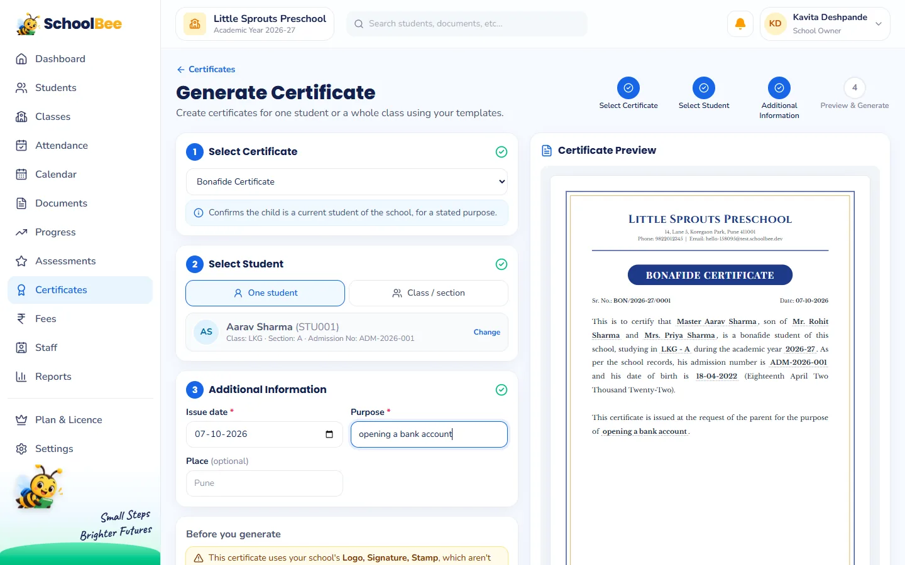Click the Little Sprouts Preschool school name card
Screen dimensions: 905x565
[255, 24]
